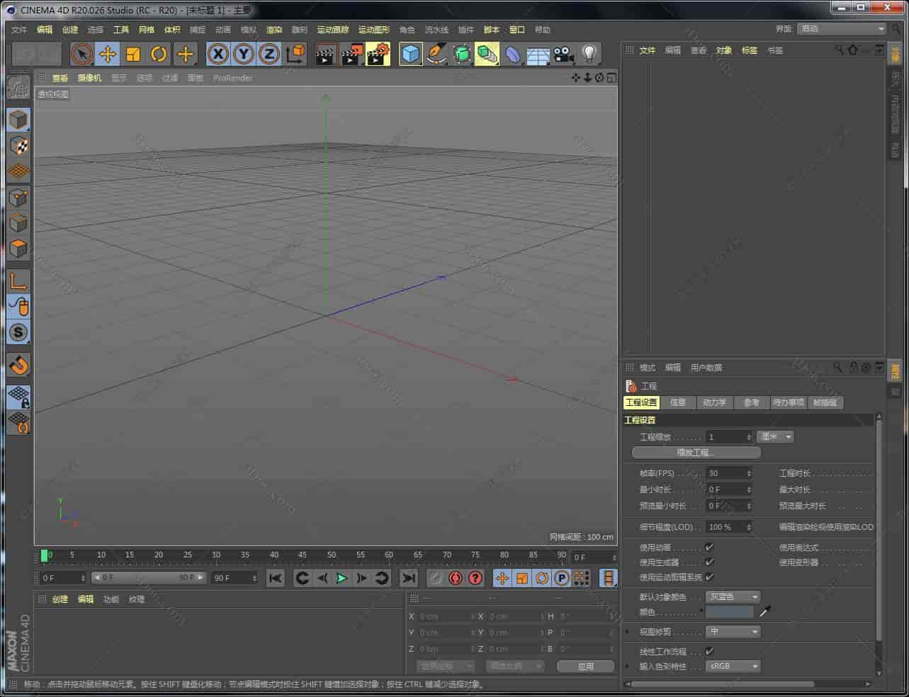The height and width of the screenshot is (697, 909).
Task: Go to start of animation
Action: coord(276,578)
